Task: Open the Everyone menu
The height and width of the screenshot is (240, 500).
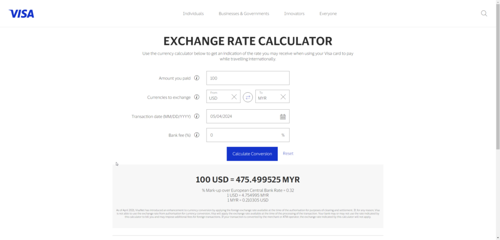Action: pyautogui.click(x=328, y=14)
